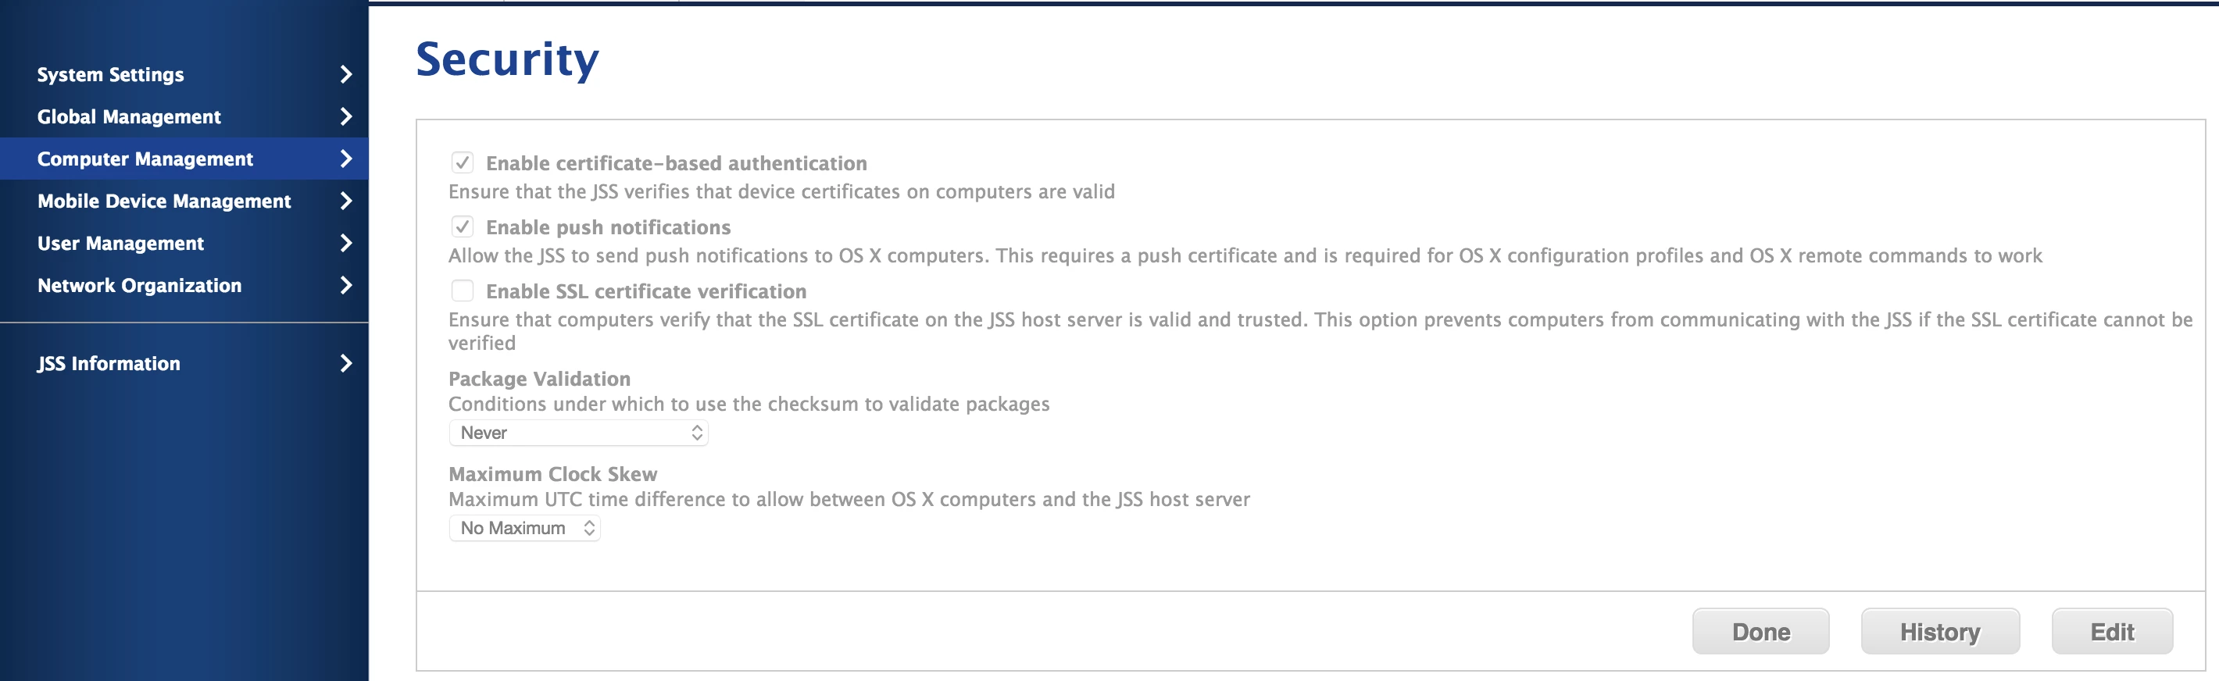
Task: Click the chevron arrow beside Computer Management
Action: click(x=346, y=159)
